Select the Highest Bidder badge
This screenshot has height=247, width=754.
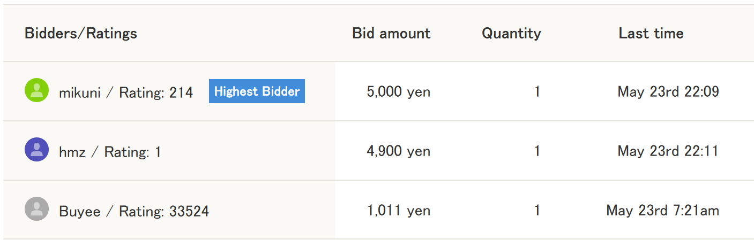click(x=257, y=91)
